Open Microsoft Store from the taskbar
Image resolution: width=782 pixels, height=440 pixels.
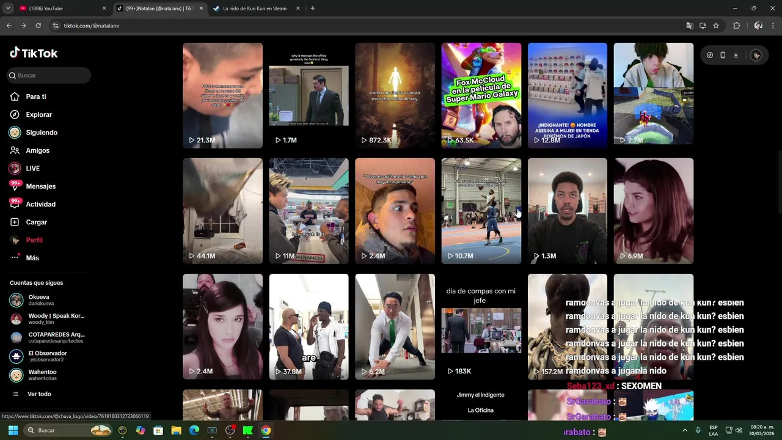coord(158,430)
